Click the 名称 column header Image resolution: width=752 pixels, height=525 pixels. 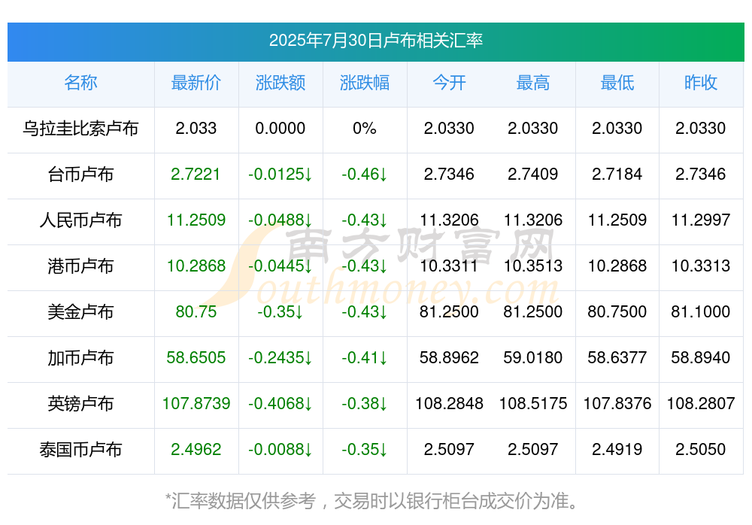[80, 83]
